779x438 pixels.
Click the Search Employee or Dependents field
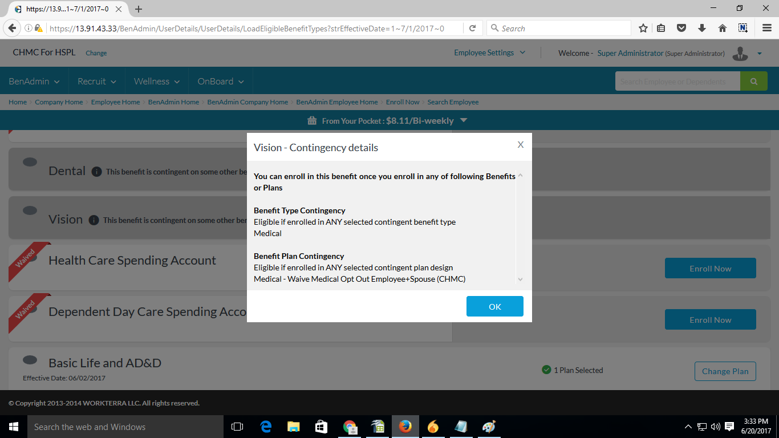(x=677, y=82)
